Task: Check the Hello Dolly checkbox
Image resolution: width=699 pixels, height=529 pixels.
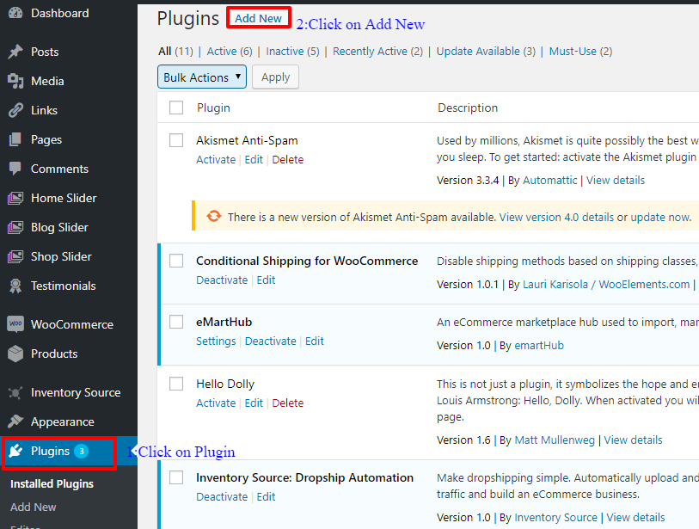Action: (176, 384)
